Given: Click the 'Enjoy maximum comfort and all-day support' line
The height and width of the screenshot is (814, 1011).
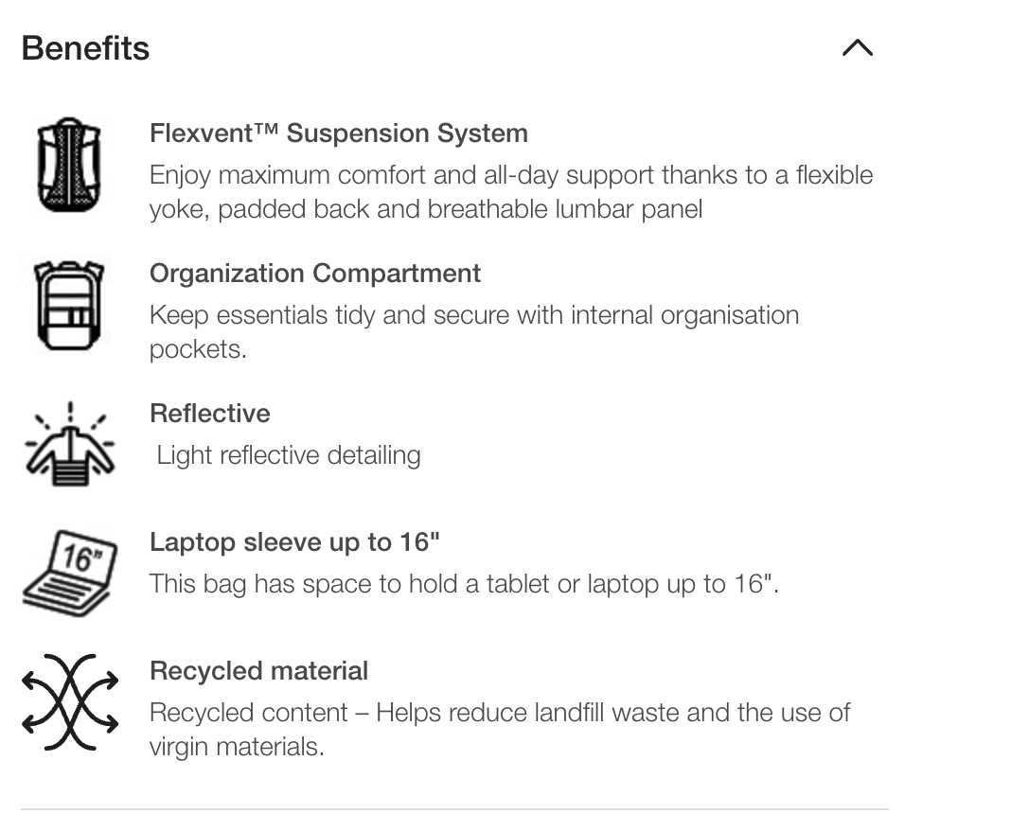Looking at the screenshot, I should 510,175.
